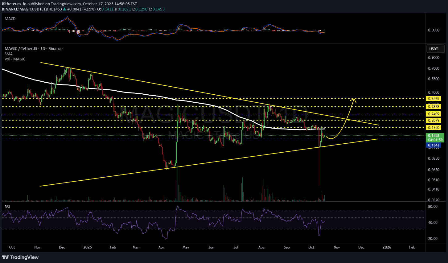Click the RSI 80.00 scale value
This screenshot has width=448, height=263.
pos(433,207)
